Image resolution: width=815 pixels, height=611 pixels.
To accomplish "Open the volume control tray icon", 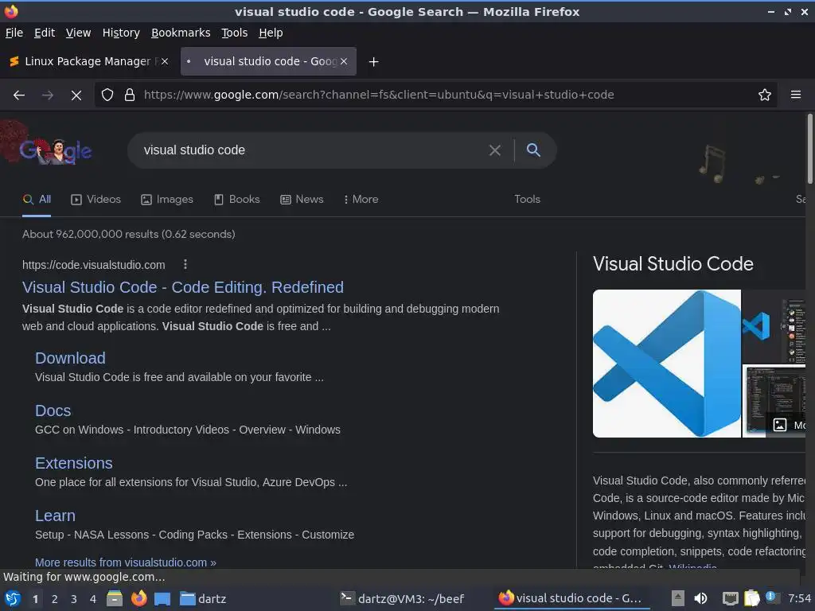I will tap(700, 598).
